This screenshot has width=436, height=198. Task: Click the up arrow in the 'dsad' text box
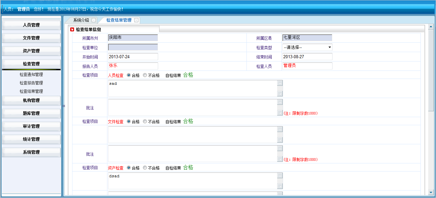280,175
